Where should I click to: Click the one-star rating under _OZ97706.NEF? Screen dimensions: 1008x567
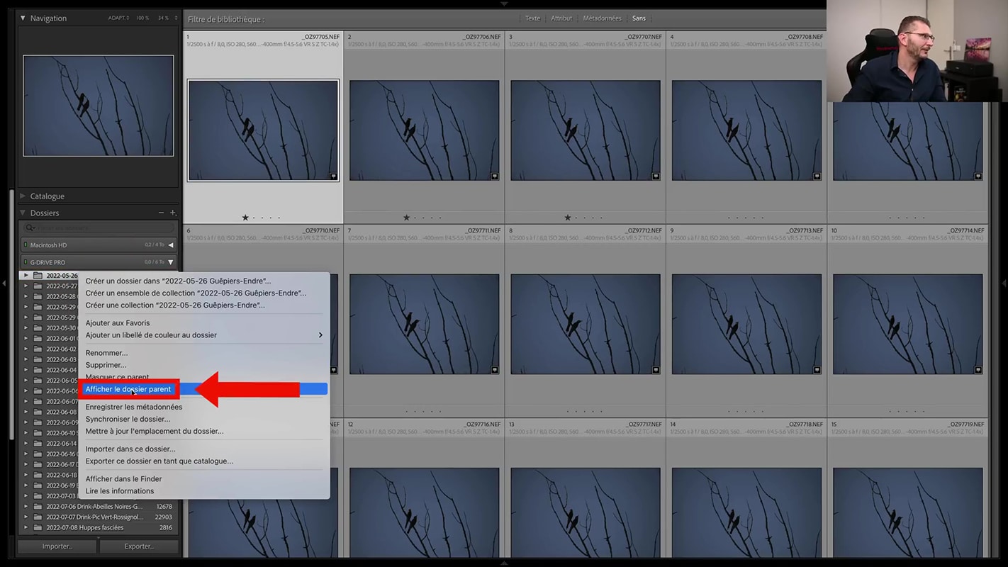point(406,218)
